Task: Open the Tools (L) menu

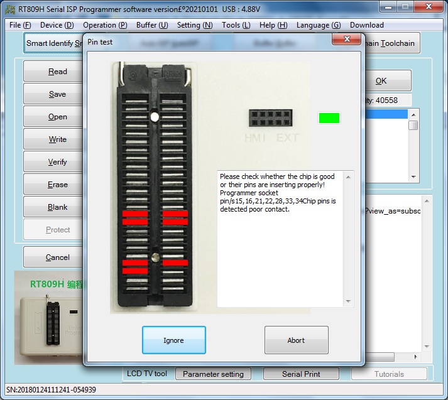Action: [236, 25]
